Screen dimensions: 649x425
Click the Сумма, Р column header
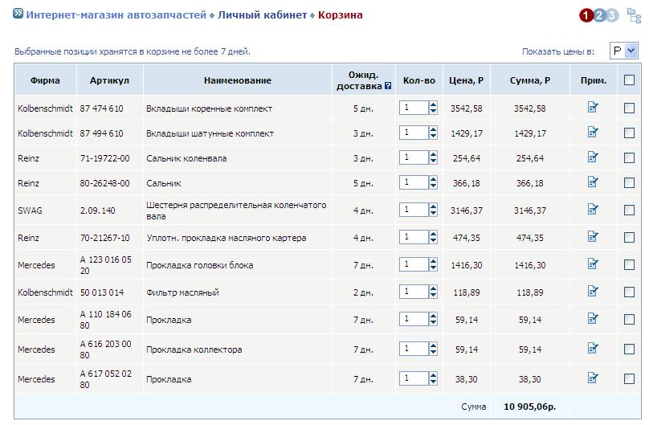[530, 80]
